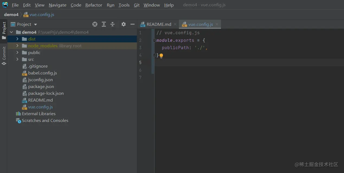This screenshot has height=173, width=344.
Task: Select vue.config.js in the project tree
Action: pyautogui.click(x=72, y=107)
